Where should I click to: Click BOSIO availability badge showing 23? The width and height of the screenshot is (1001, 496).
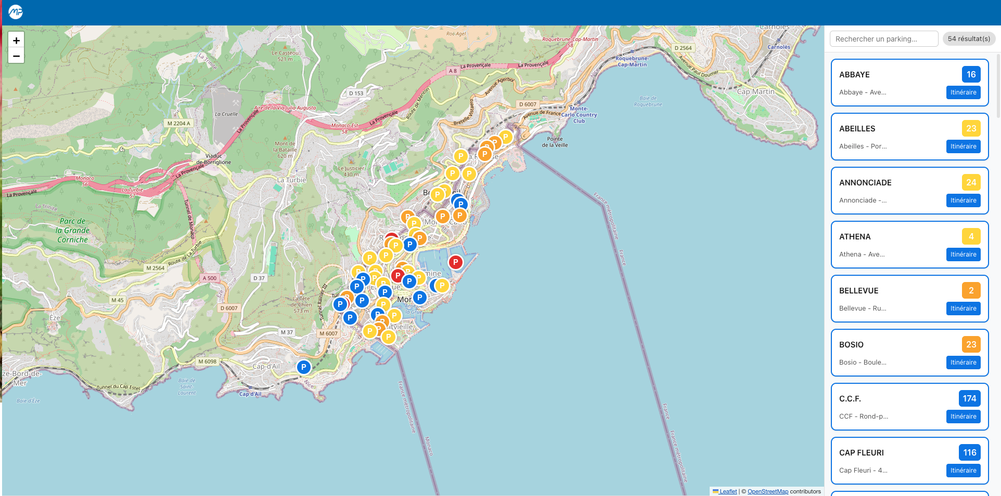971,344
